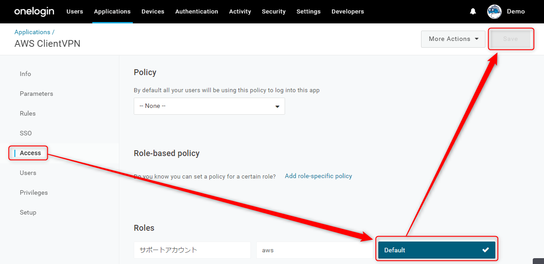Switch to the SSO sidebar tab
Viewport: 544px width, 264px height.
(26, 133)
